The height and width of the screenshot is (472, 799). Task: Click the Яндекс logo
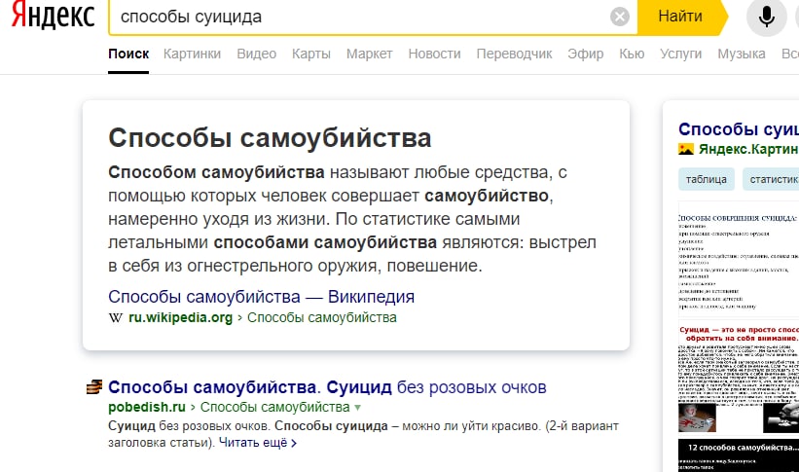(53, 16)
